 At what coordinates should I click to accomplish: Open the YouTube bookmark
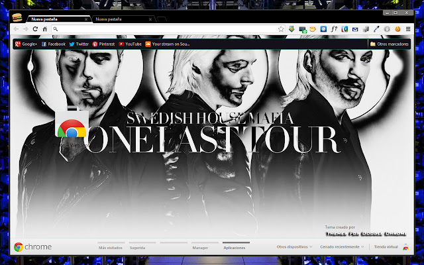point(130,44)
